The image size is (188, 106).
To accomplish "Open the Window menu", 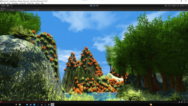I will point(37,3).
